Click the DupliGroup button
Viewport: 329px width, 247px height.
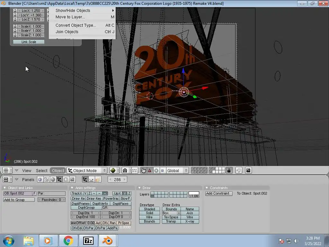86,208
